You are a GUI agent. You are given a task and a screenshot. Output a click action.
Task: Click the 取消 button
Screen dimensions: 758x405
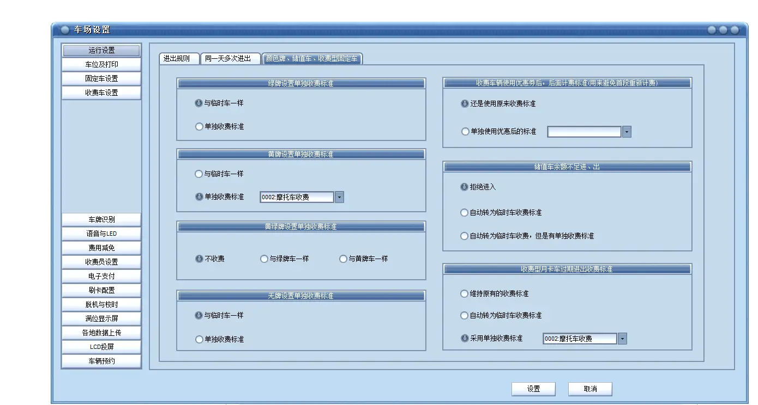[x=590, y=389]
